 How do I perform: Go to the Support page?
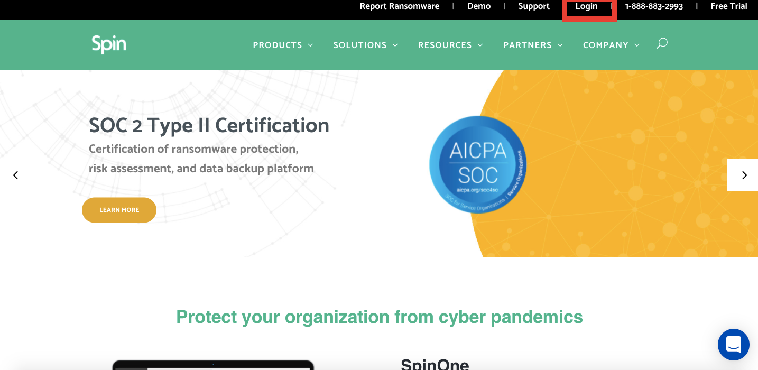(534, 6)
